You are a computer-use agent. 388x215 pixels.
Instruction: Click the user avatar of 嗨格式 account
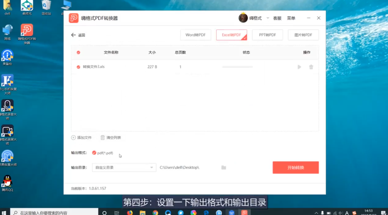[243, 18]
